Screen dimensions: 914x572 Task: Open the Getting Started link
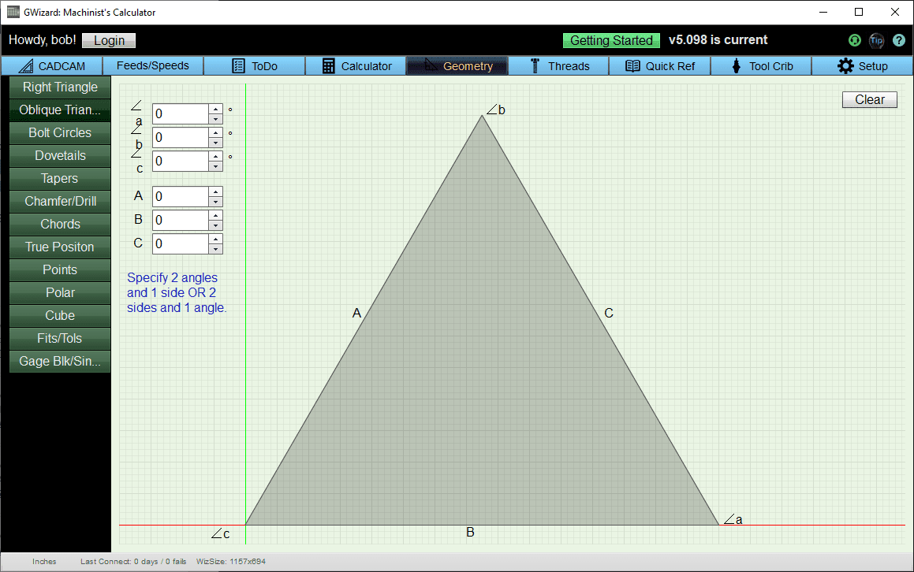611,40
